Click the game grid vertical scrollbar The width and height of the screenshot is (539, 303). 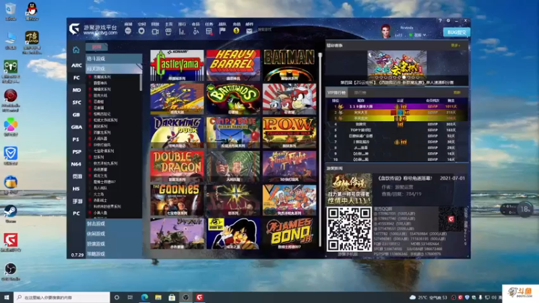coord(320,149)
